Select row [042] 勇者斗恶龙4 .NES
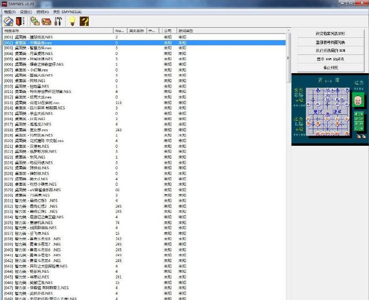Screen dimensions: 369x300 144,260
